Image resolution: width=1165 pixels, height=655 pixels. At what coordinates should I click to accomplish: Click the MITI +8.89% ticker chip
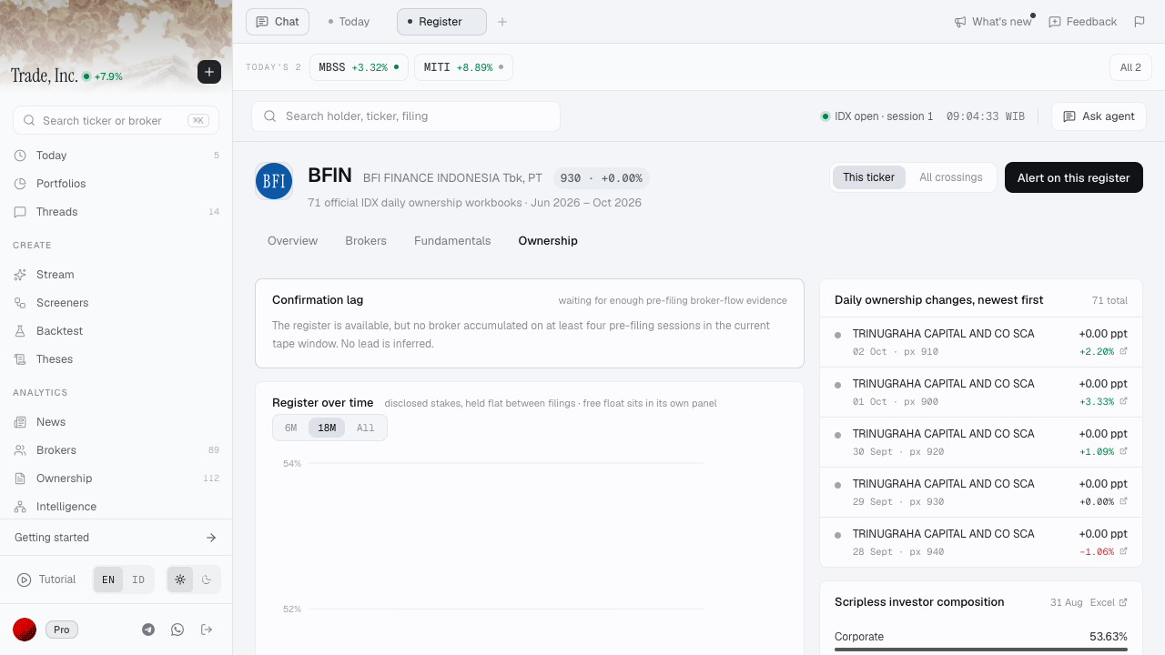(463, 67)
